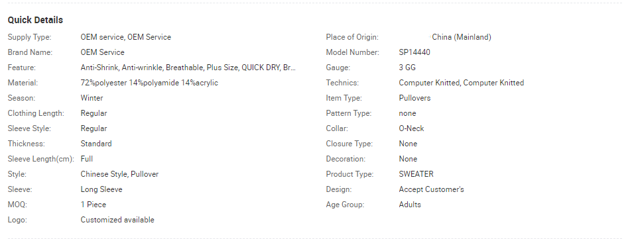Select the Logo Customized available value
Viewport: 626px width, 239px height.
coord(117,220)
